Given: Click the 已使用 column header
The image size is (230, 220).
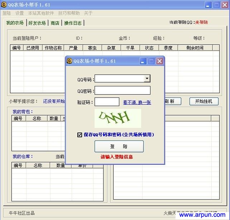Looking at the screenshot, I should click(33, 48).
